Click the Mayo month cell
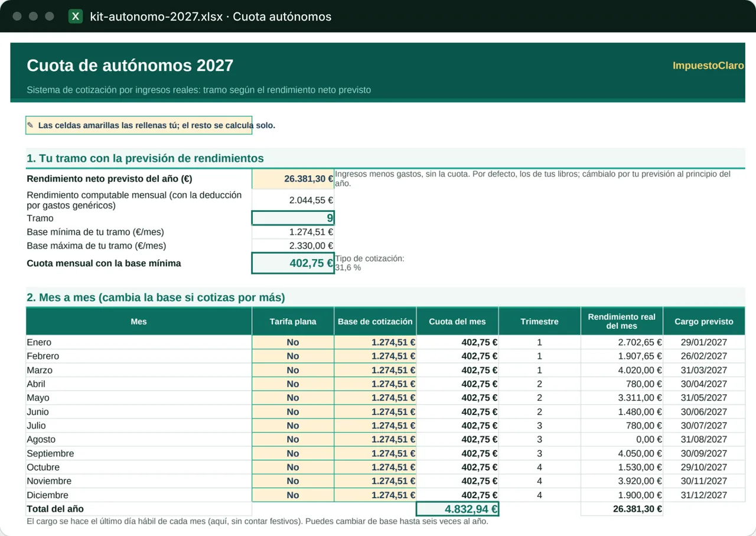The width and height of the screenshot is (756, 536). pyautogui.click(x=139, y=398)
